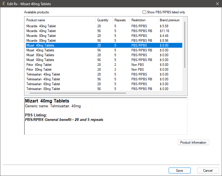
Task: Select Telmisartan 40mg Tablet quantity 56 row
Action: coord(104,79)
